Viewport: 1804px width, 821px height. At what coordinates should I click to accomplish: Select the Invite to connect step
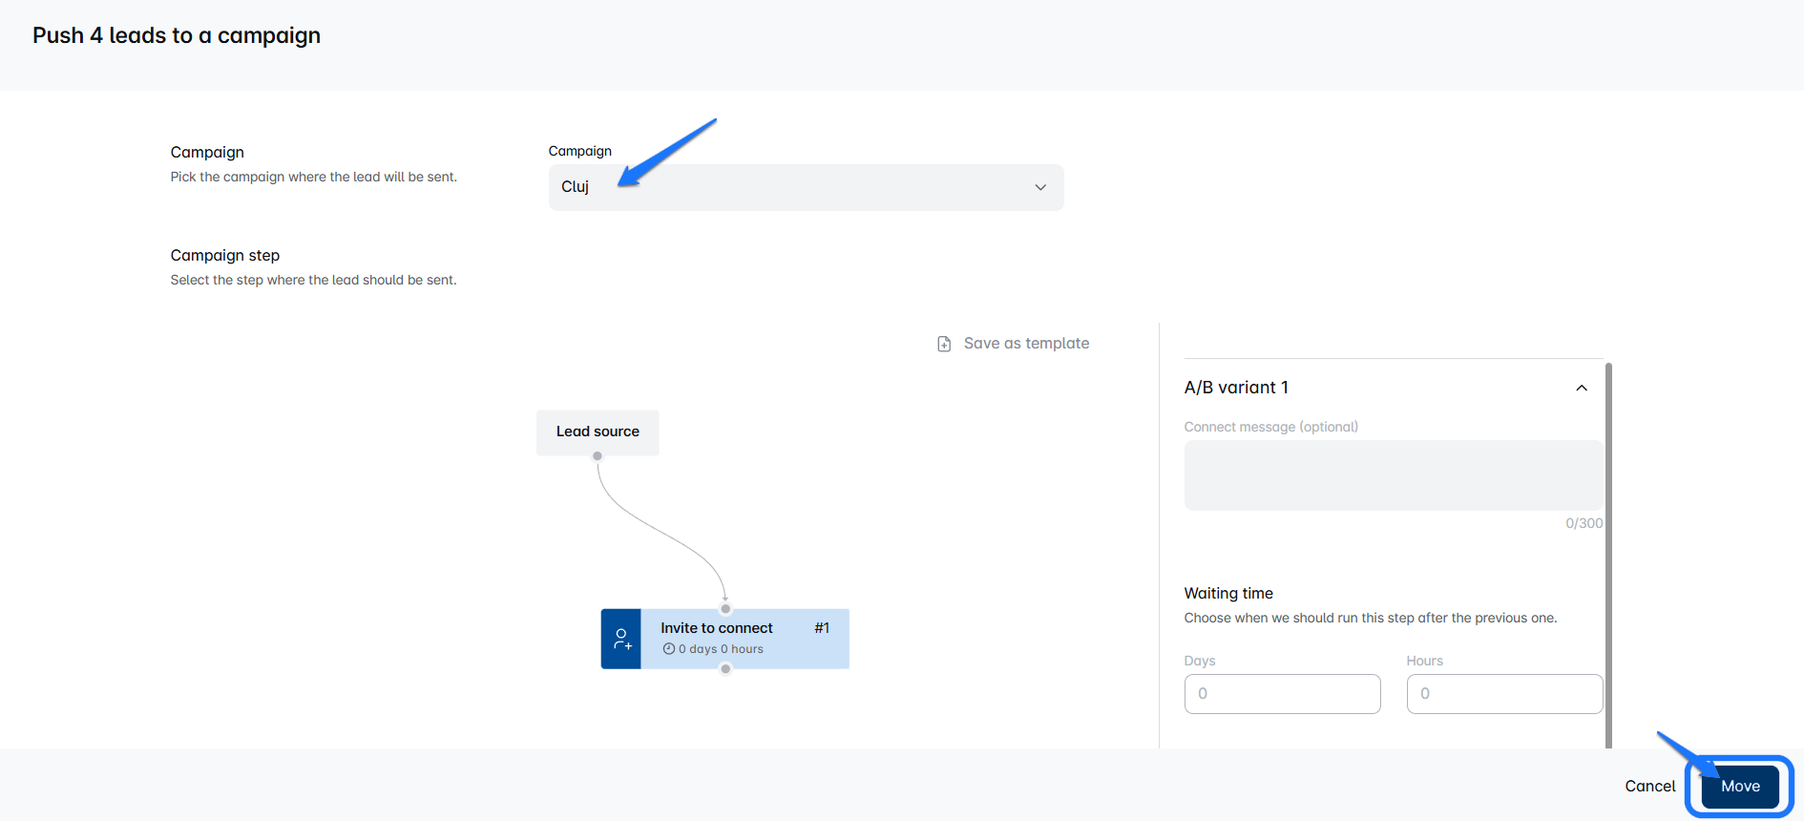click(725, 639)
